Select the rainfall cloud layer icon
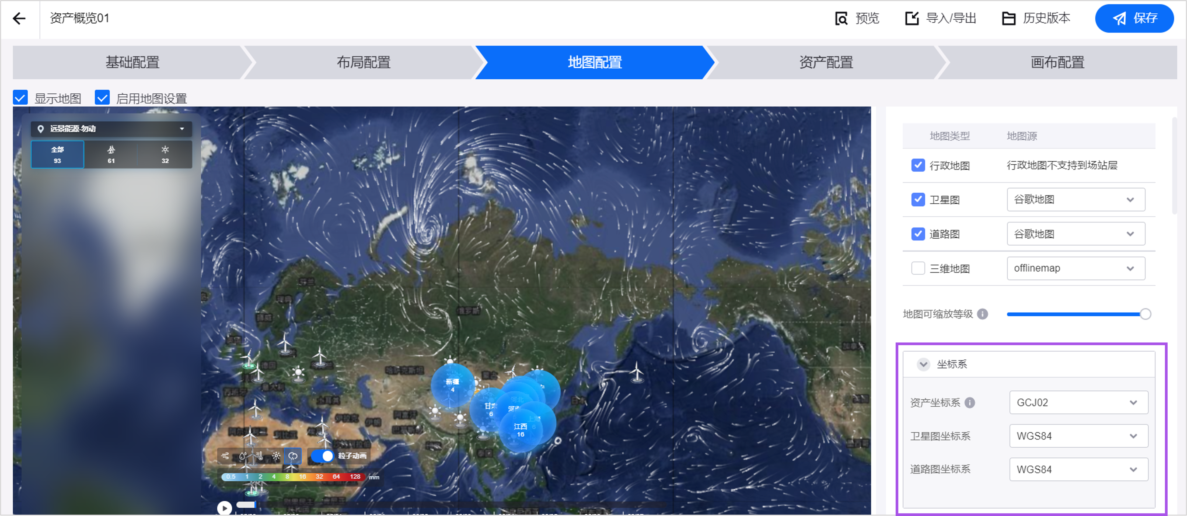 coord(293,456)
